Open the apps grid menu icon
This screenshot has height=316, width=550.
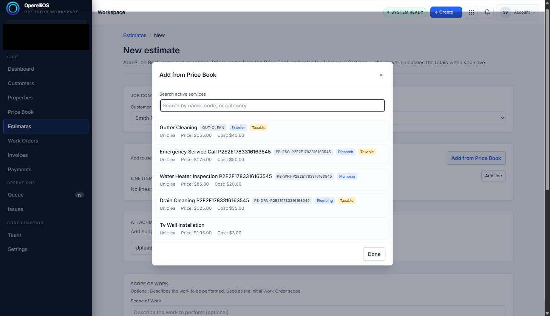471,12
